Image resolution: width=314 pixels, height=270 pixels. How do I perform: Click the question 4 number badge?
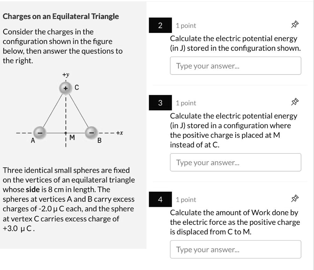pyautogui.click(x=160, y=199)
